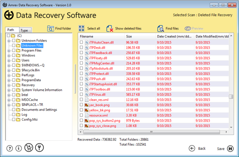Select the checkbox for clean_res.xml
The image size is (239, 157).
click(82, 99)
